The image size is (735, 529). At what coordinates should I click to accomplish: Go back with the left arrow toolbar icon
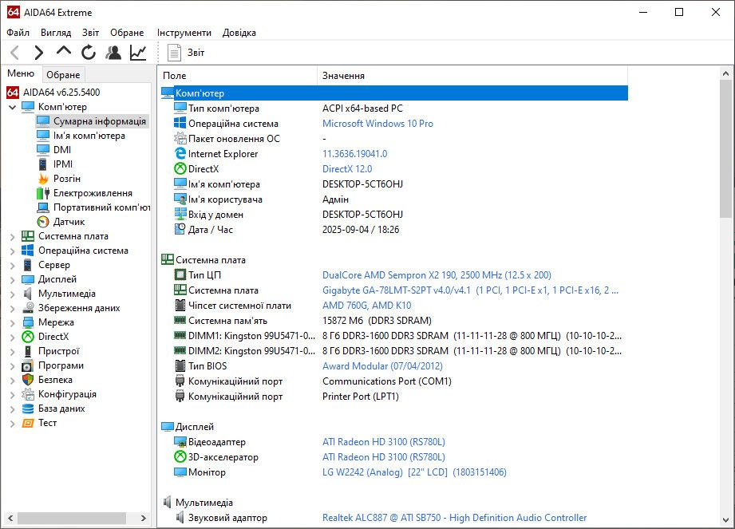15,53
